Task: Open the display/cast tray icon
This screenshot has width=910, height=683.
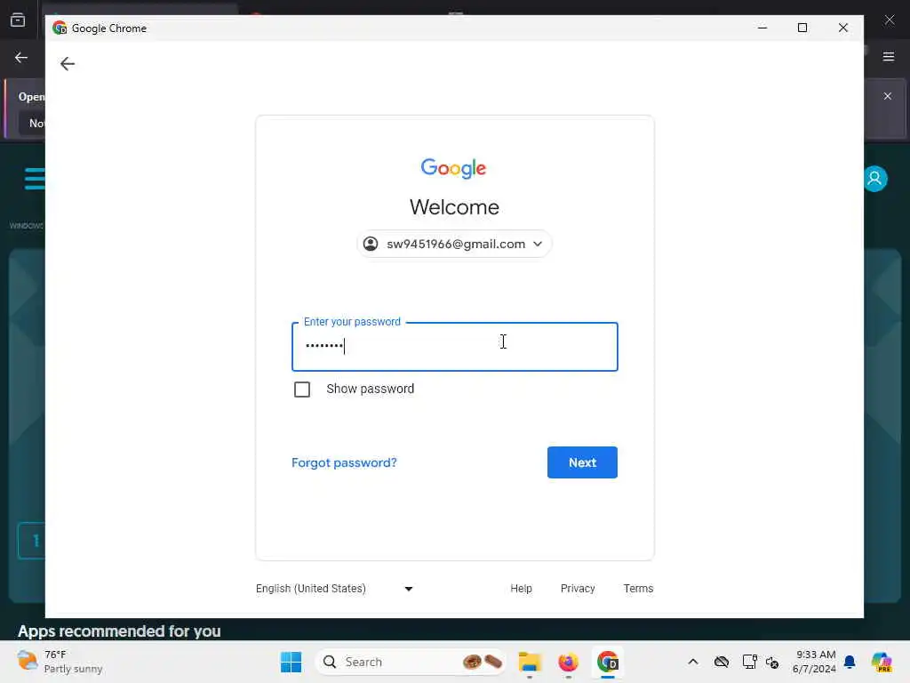Action: tap(749, 662)
